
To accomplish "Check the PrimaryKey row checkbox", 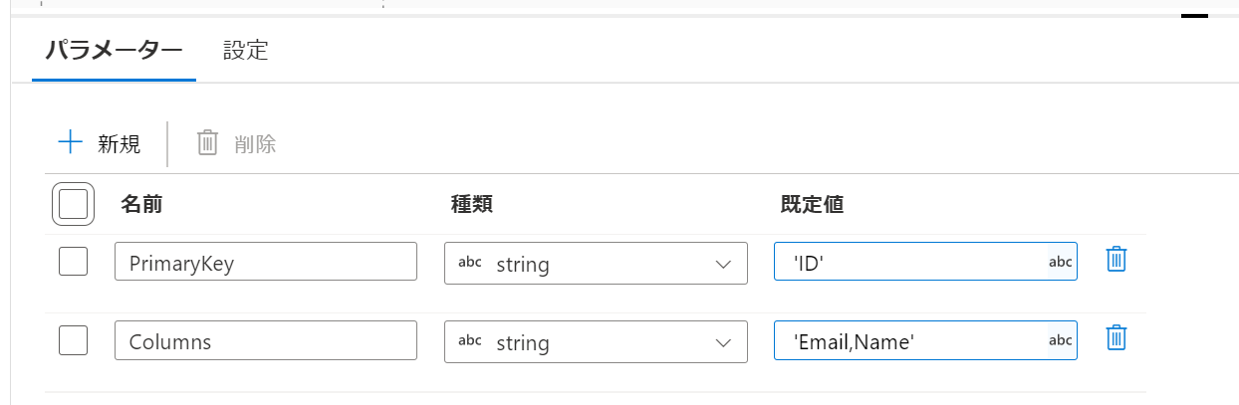I will pyautogui.click(x=73, y=262).
